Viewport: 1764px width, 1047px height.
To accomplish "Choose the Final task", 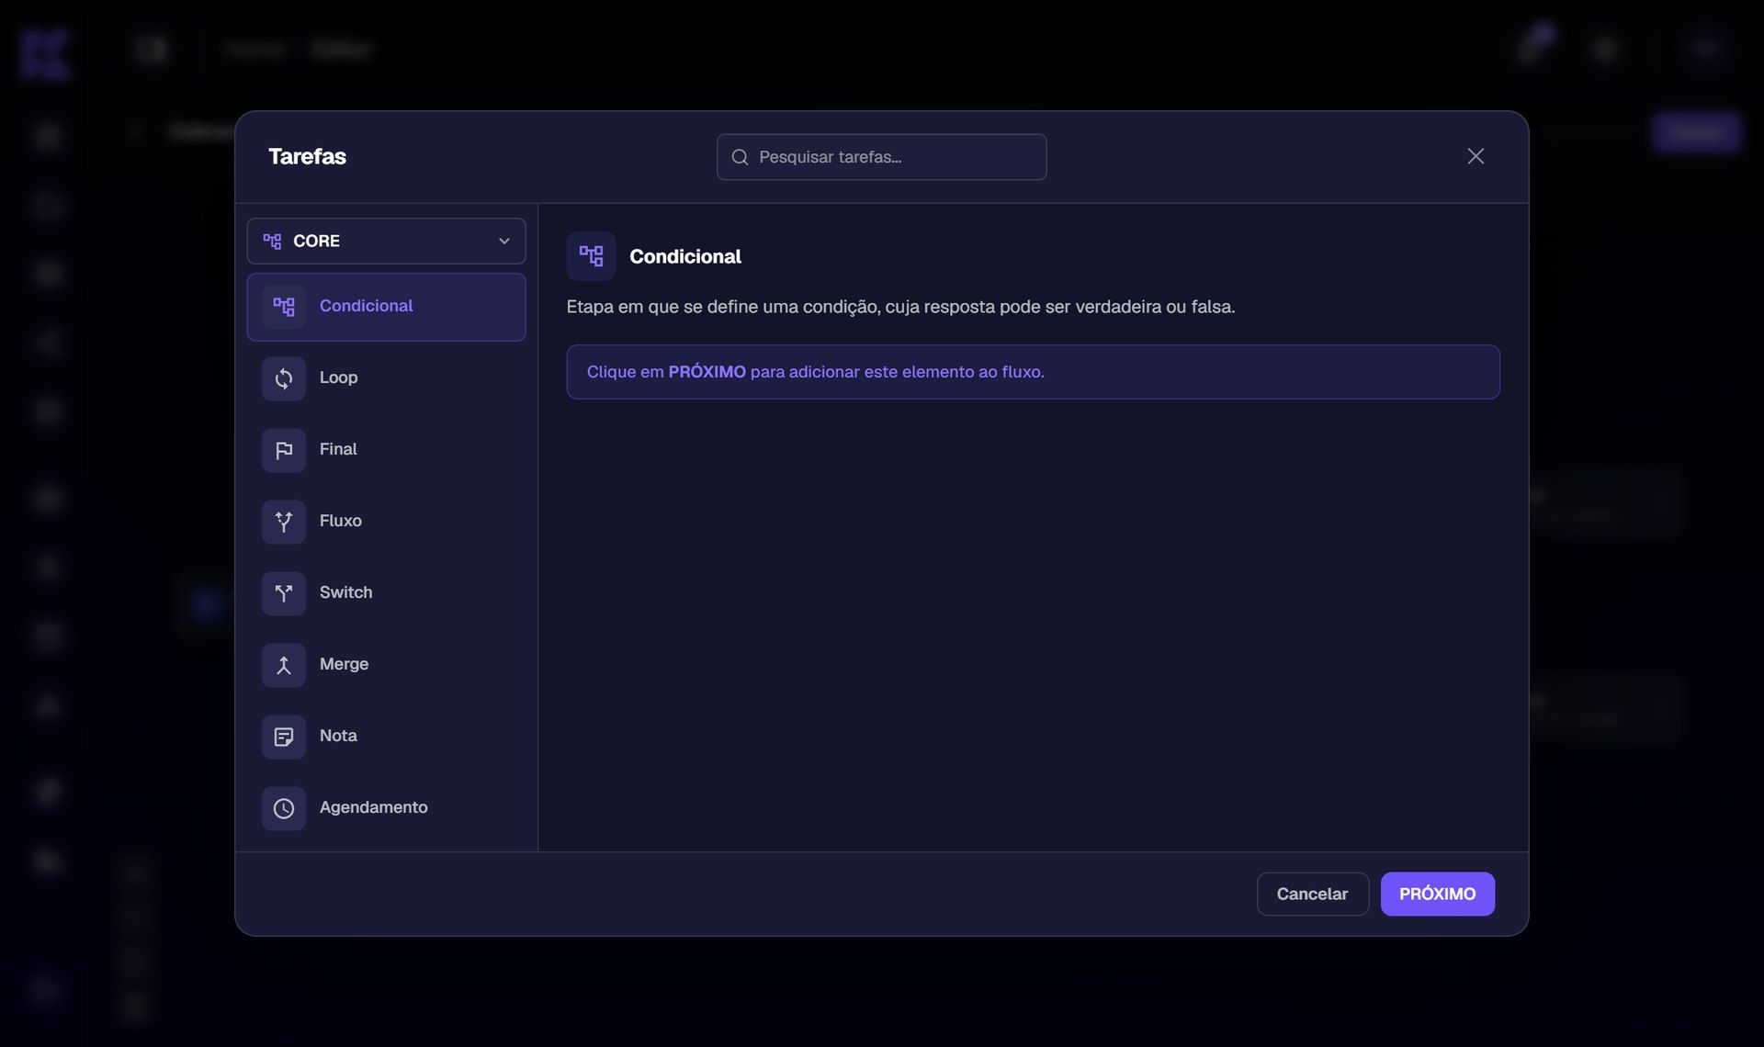I will tap(386, 450).
